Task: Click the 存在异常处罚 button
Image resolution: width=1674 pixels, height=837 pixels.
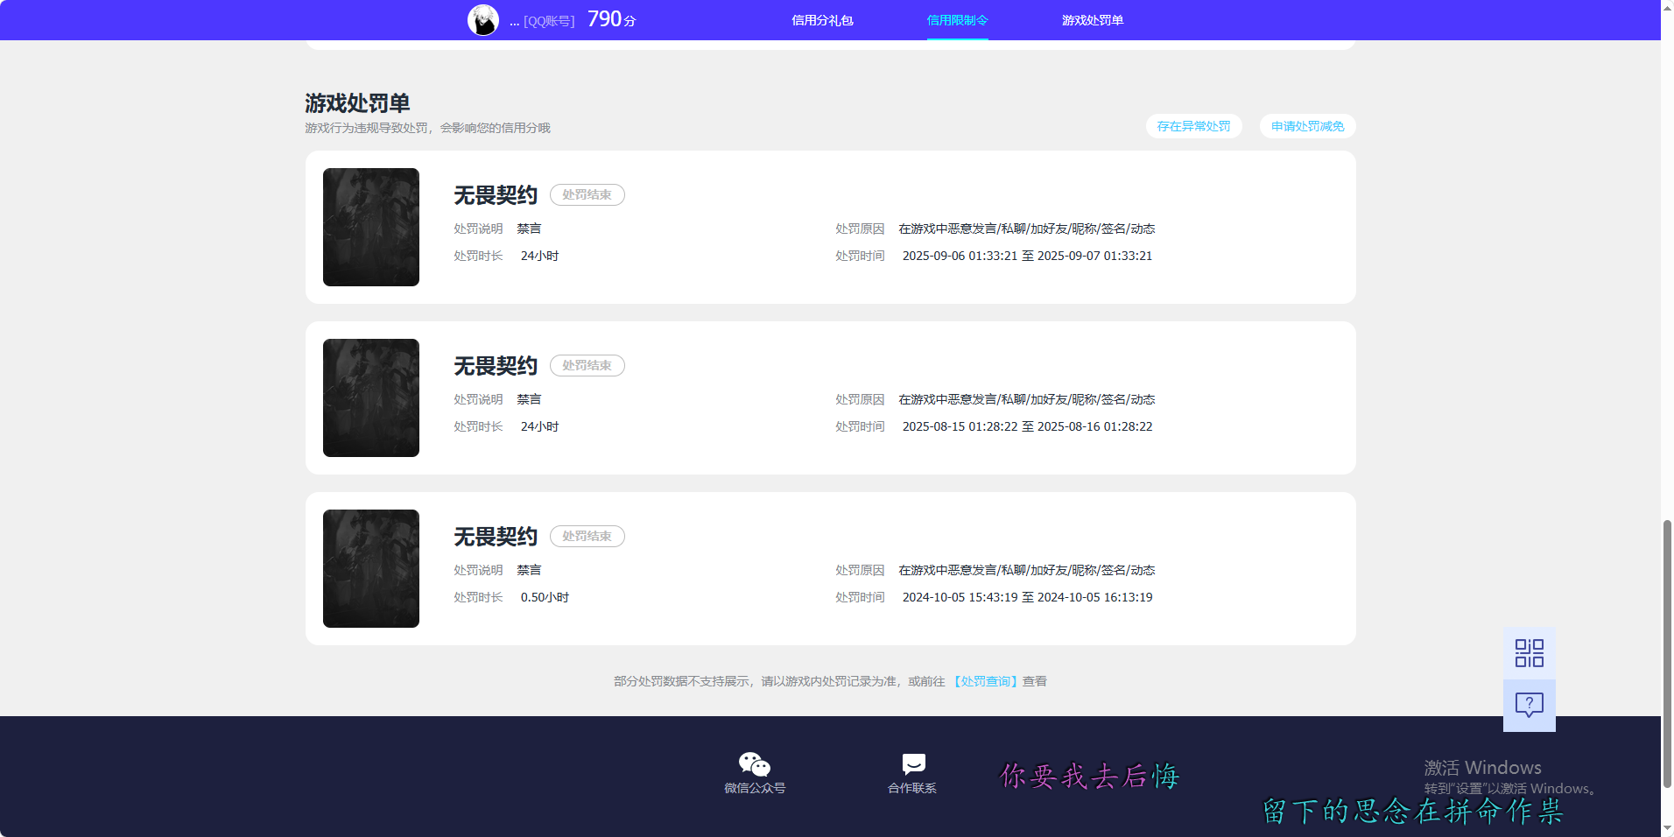Action: (x=1193, y=126)
